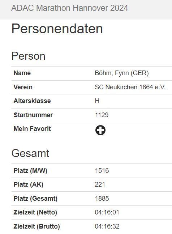
Task: Click the Platz (Gesamt) row label
Action: [35, 199]
